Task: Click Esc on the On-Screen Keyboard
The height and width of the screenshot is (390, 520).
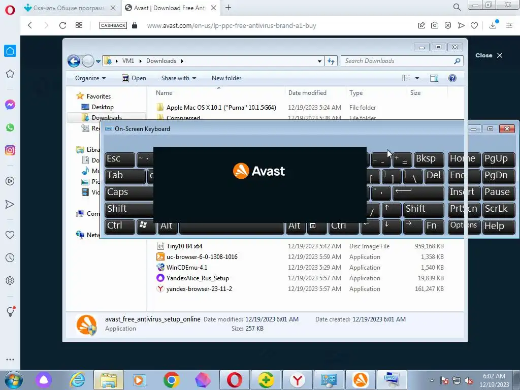Action: pyautogui.click(x=120, y=159)
